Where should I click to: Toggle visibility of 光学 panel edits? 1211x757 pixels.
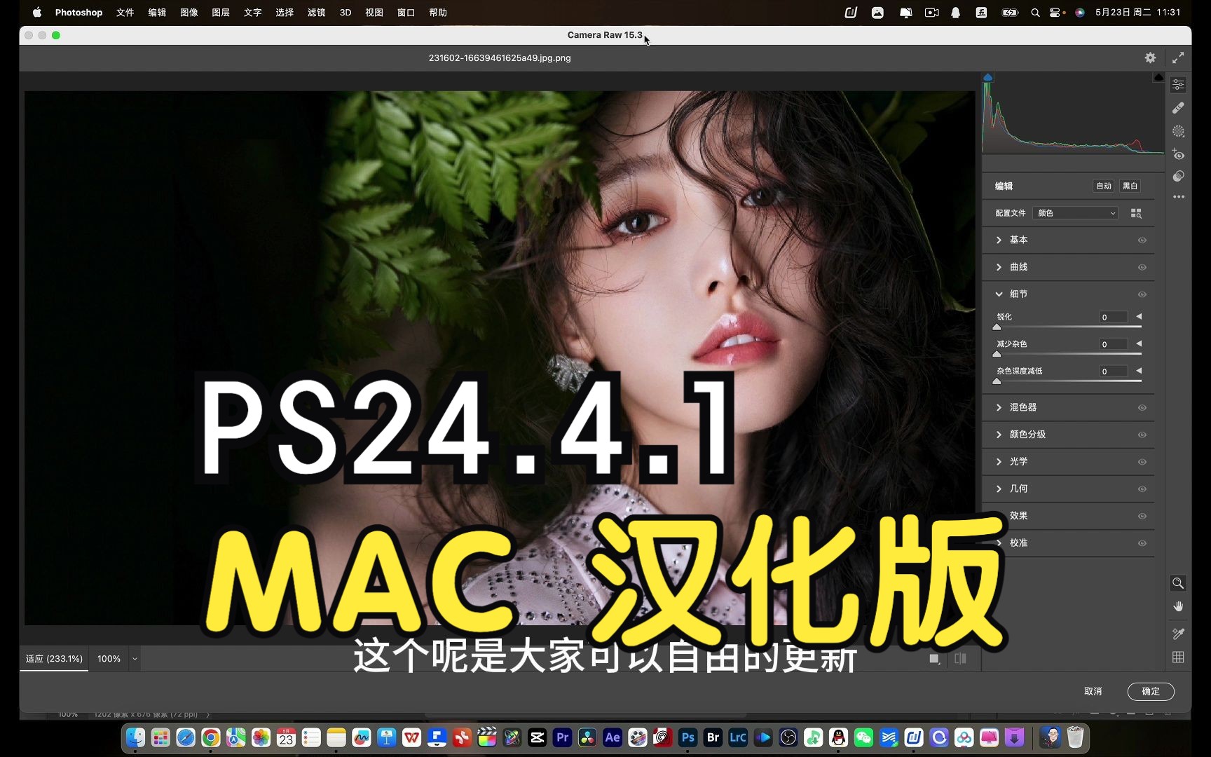point(1142,462)
